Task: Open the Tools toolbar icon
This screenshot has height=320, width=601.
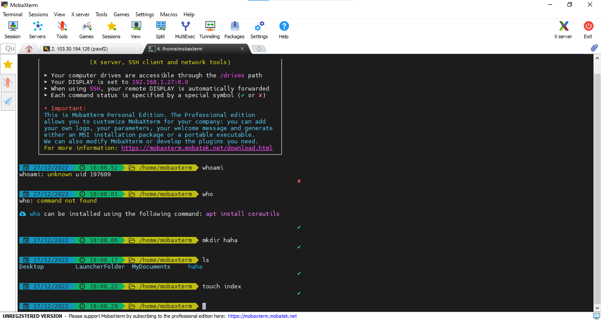Action: pos(62,29)
